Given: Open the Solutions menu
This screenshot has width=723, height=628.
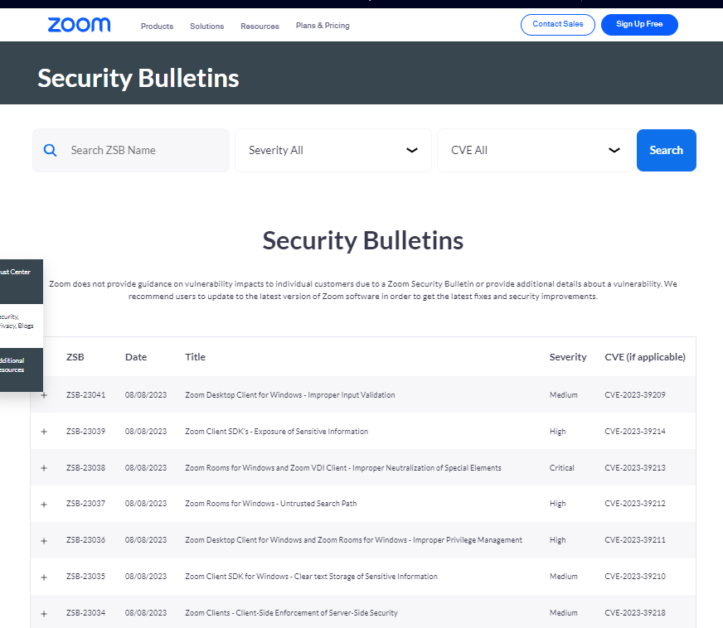Looking at the screenshot, I should [206, 26].
